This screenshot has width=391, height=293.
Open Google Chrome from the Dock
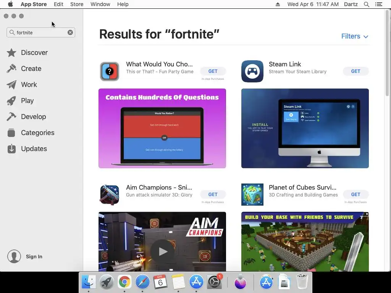tap(124, 282)
